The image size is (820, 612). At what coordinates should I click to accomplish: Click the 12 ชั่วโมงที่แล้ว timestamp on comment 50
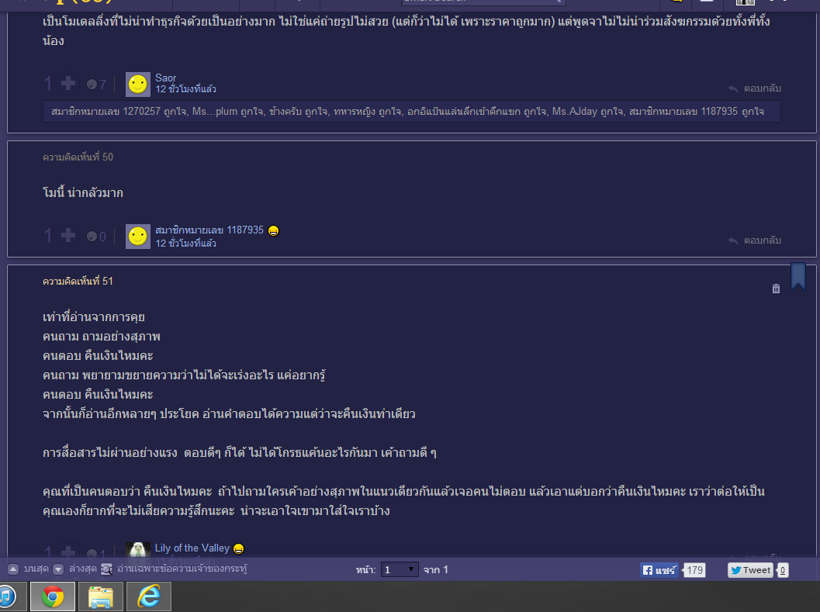[185, 244]
